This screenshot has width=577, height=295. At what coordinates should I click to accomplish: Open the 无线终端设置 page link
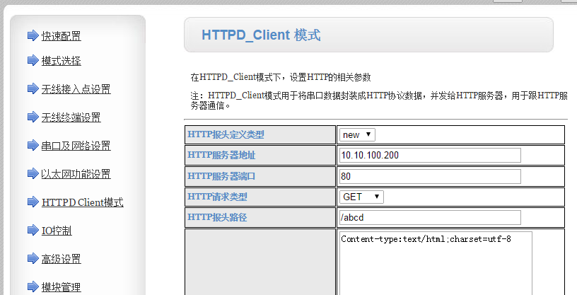click(71, 117)
